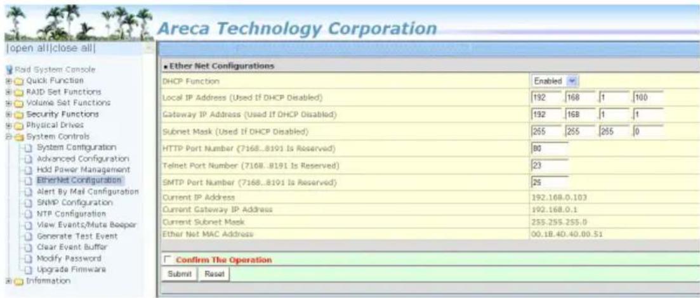
Task: Open the DHCP Function dropdown
Action: point(555,82)
